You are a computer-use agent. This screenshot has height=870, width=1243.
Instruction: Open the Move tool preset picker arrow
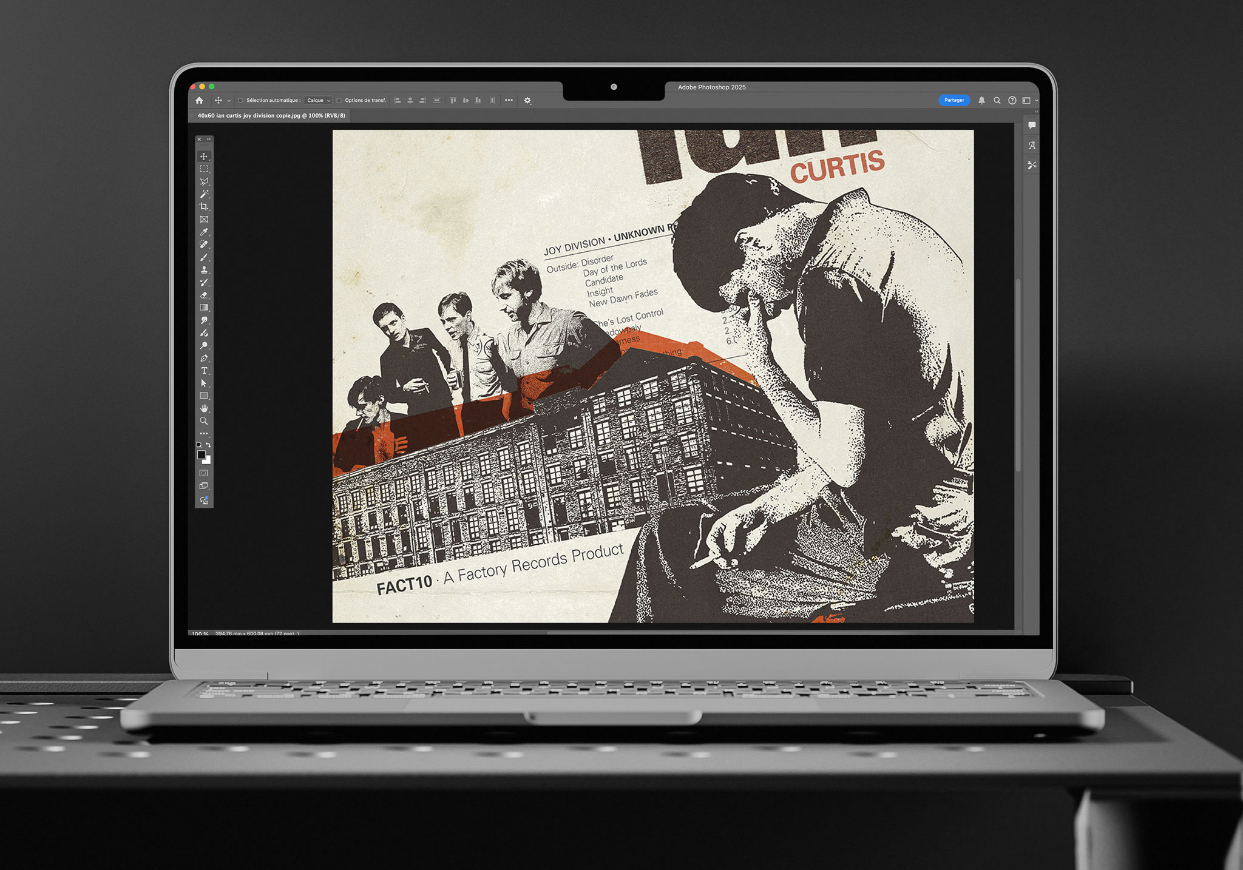(229, 101)
